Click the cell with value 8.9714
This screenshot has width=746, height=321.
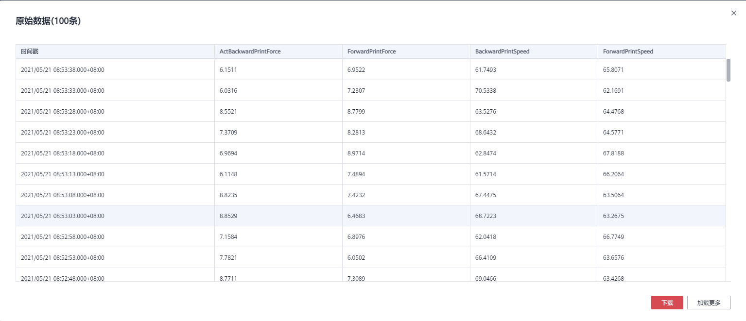(406, 153)
